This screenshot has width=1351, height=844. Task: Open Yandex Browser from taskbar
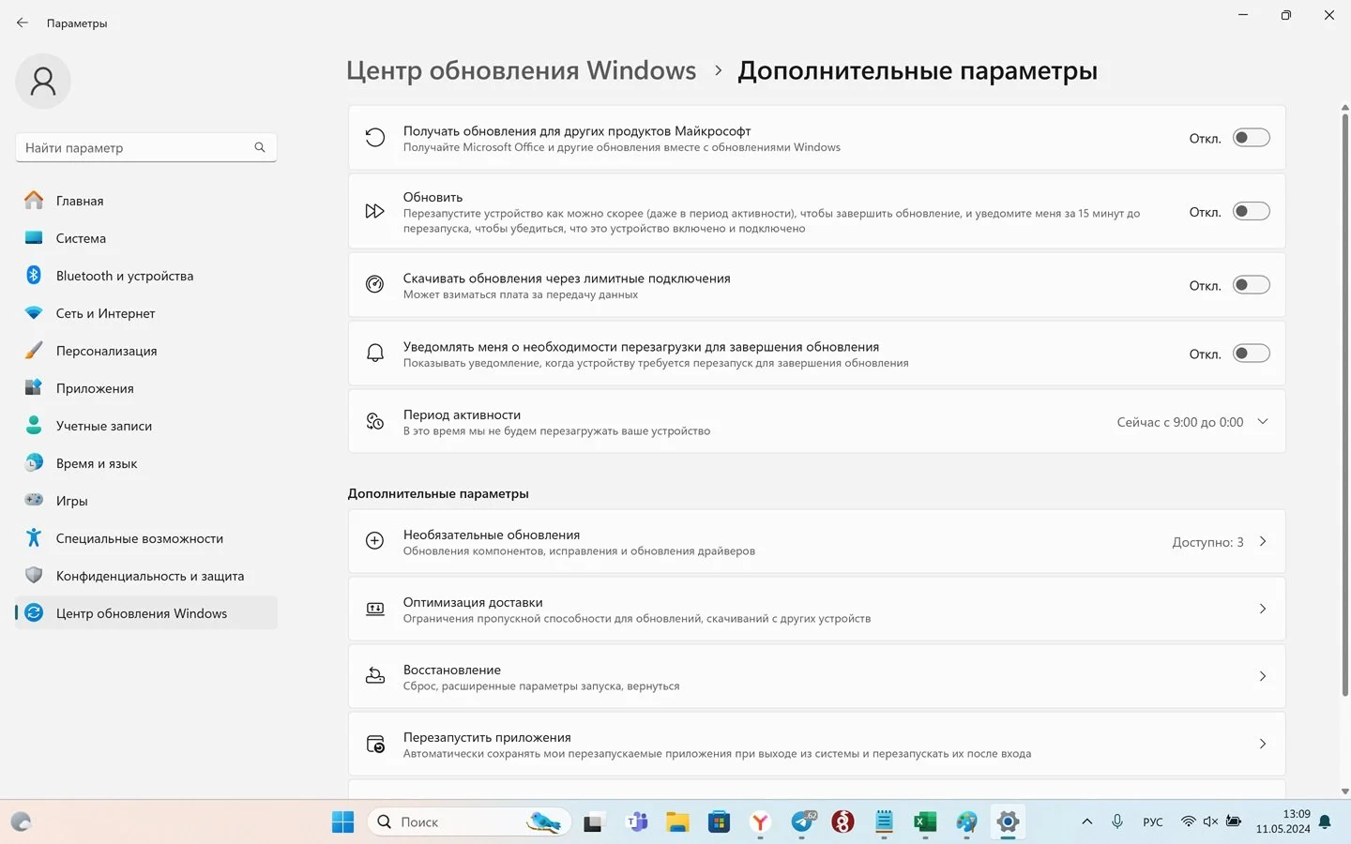click(760, 822)
